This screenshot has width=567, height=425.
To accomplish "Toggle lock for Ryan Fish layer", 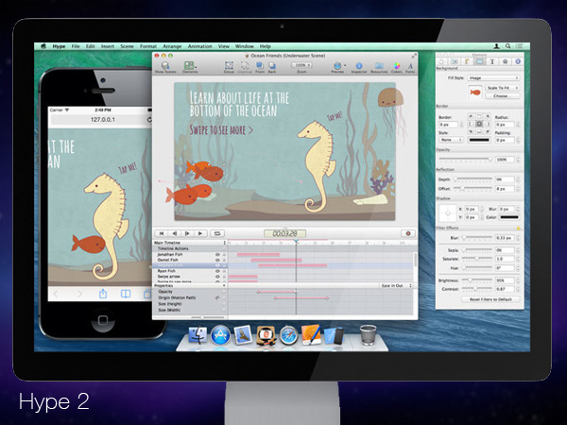I will tap(224, 271).
